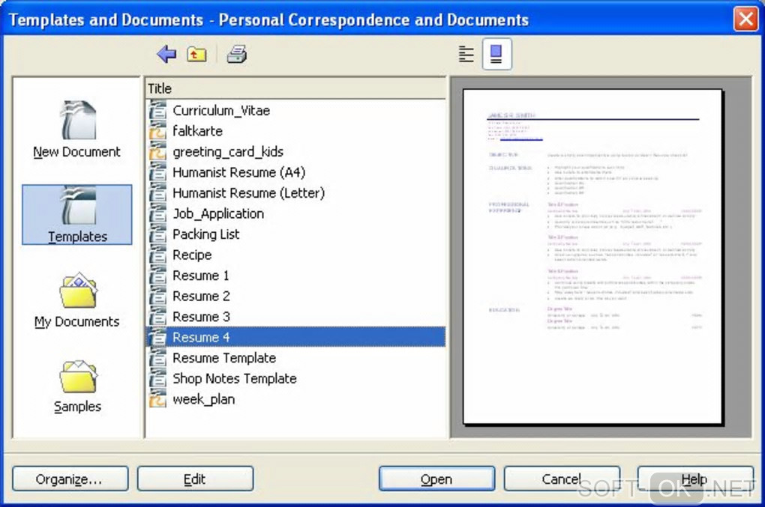Viewport: 765px width, 507px height.
Task: Select Humanist Resume (Letter) template
Action: (295, 193)
